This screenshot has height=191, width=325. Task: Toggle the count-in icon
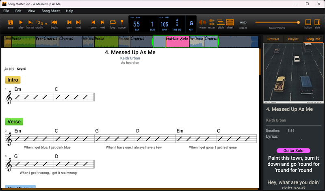(x=39, y=22)
